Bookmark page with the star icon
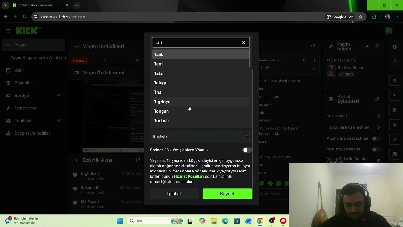This screenshot has width=403, height=227. coord(360,17)
